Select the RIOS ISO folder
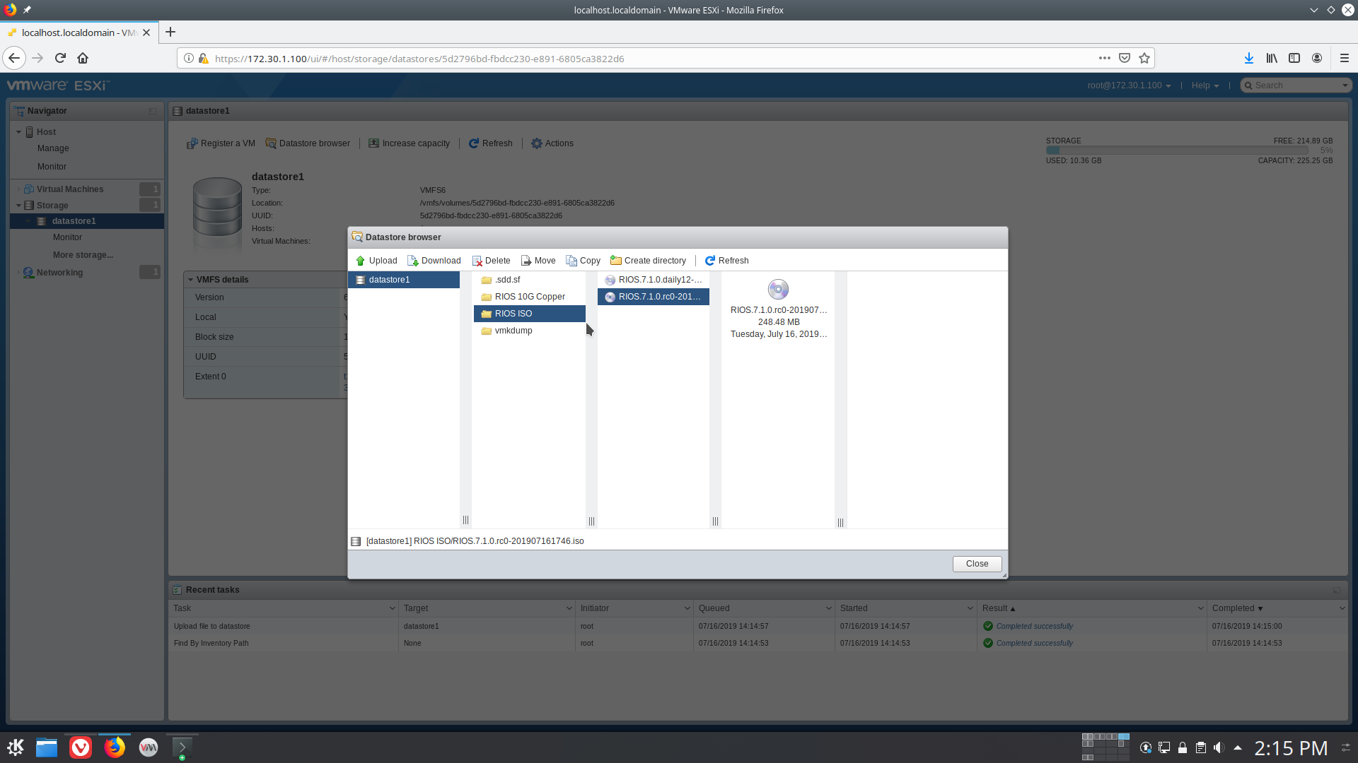 tap(529, 314)
